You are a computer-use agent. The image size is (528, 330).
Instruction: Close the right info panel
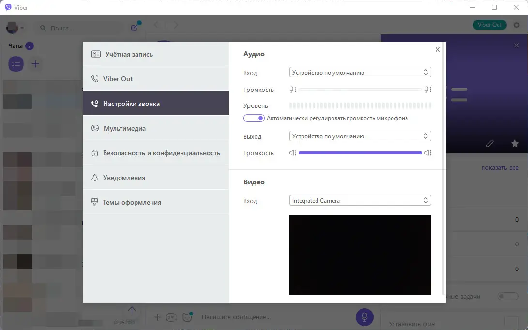[516, 45]
